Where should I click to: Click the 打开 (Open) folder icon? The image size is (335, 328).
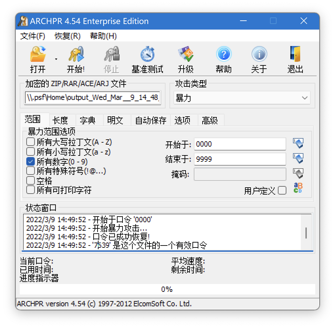pyautogui.click(x=38, y=54)
